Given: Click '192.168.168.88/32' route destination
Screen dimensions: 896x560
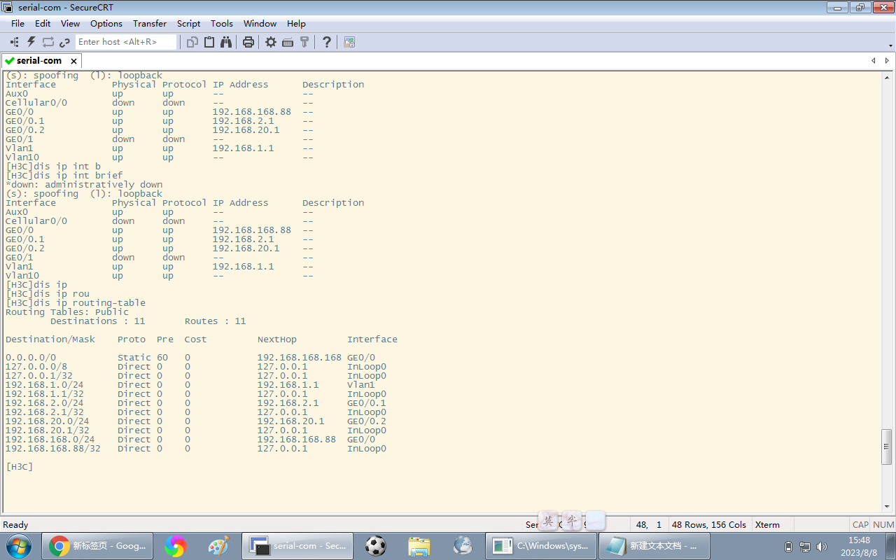Looking at the screenshot, I should coord(53,449).
